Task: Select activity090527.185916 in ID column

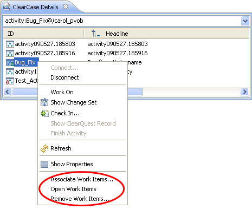Action: 45,53
